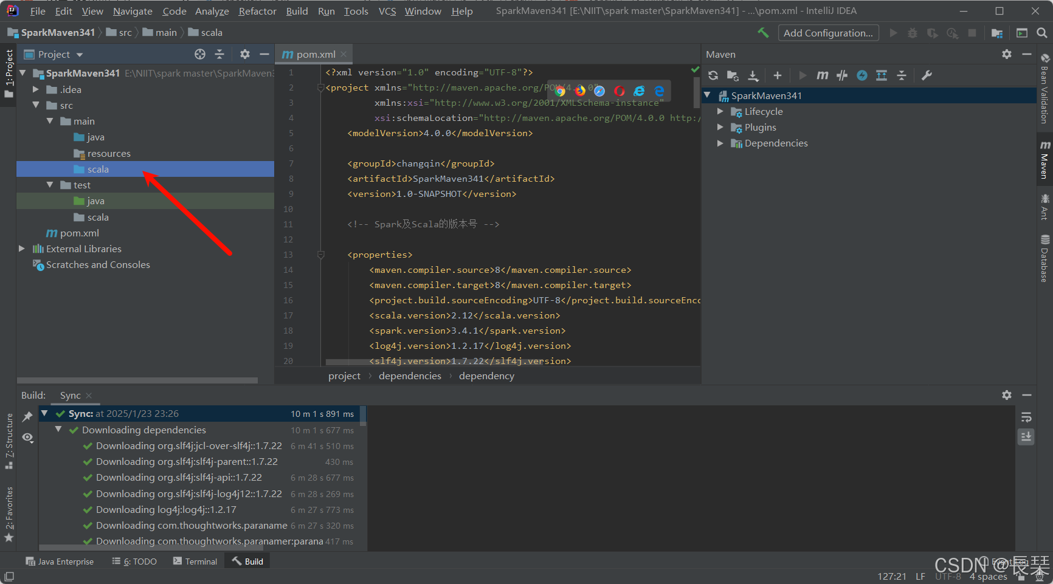Open the File menu
The width and height of the screenshot is (1053, 584).
38,11
